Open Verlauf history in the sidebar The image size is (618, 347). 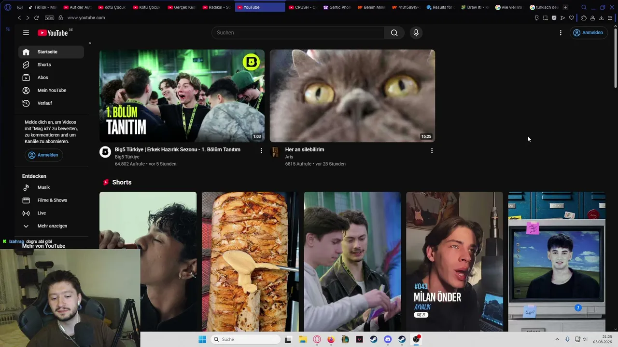(51, 103)
